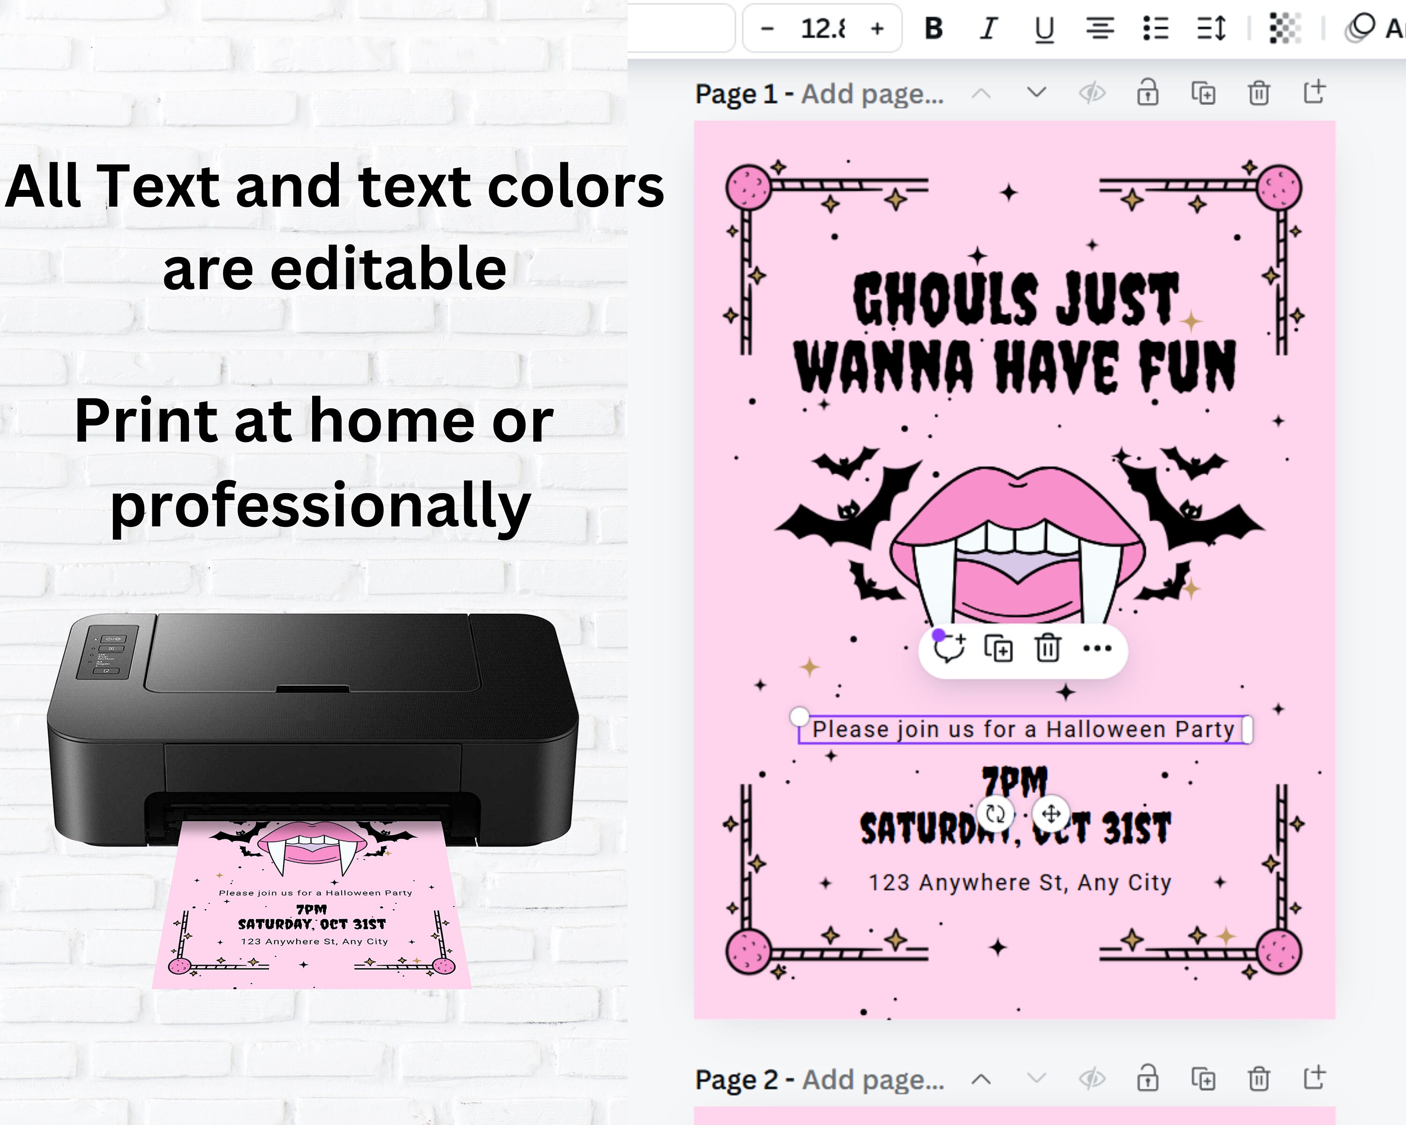Hide Page 1 using eye icon
Viewport: 1406px width, 1125px height.
pyautogui.click(x=1092, y=93)
